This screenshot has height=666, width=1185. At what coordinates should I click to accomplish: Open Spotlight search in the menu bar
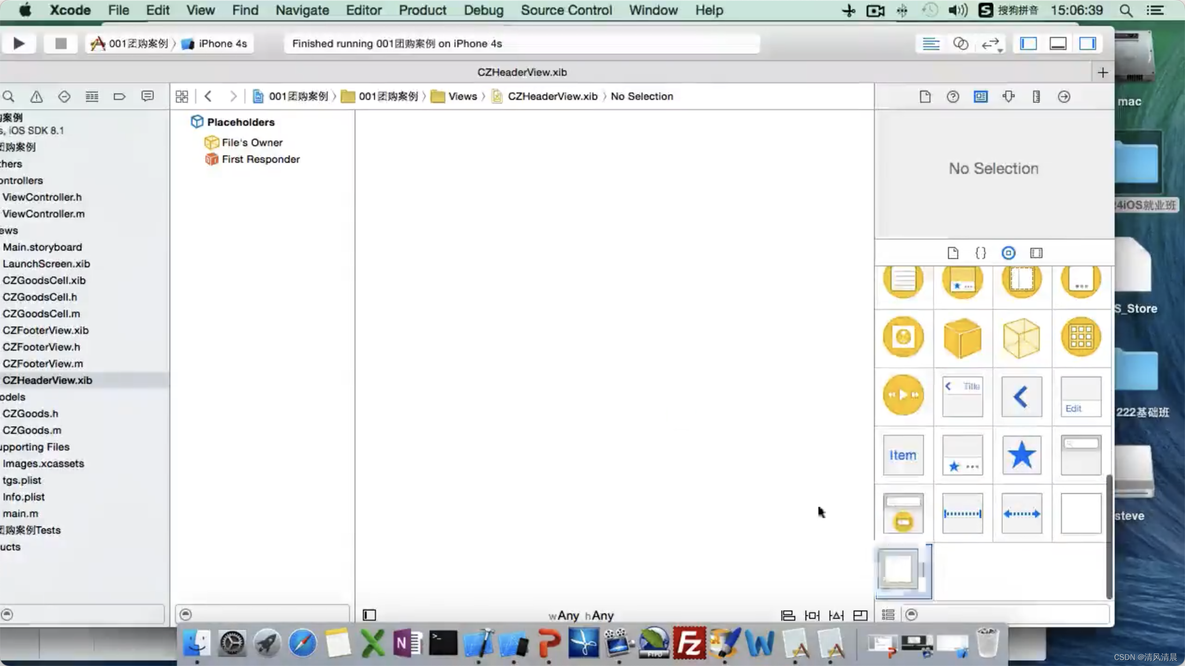[1126, 10]
